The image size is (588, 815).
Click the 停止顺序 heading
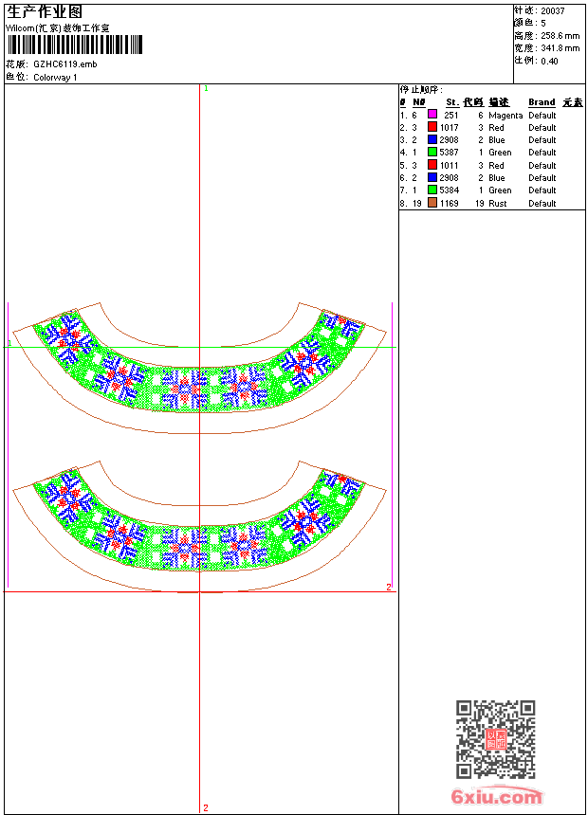(421, 89)
